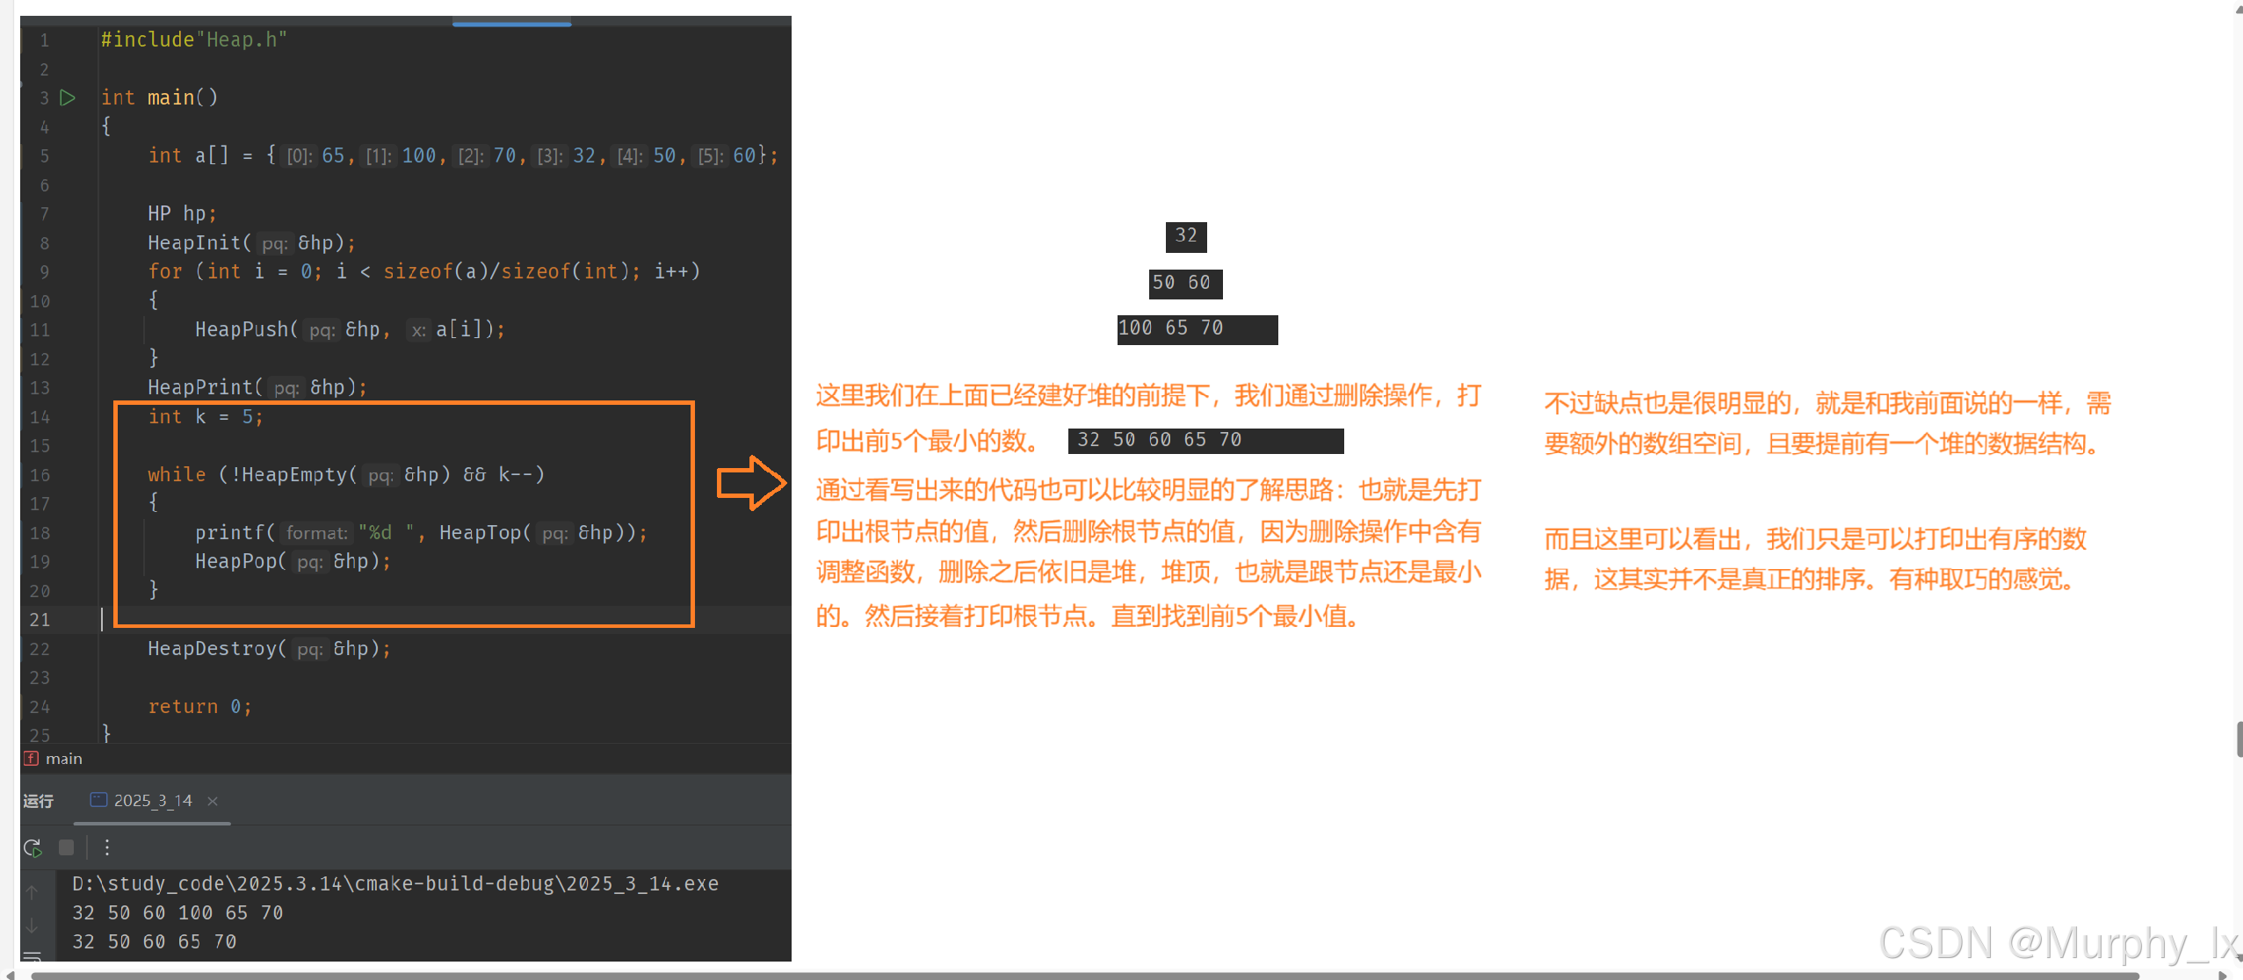Toggle soft-wrap icon at the console bottom-left
The width and height of the screenshot is (2243, 980).
pos(33,956)
